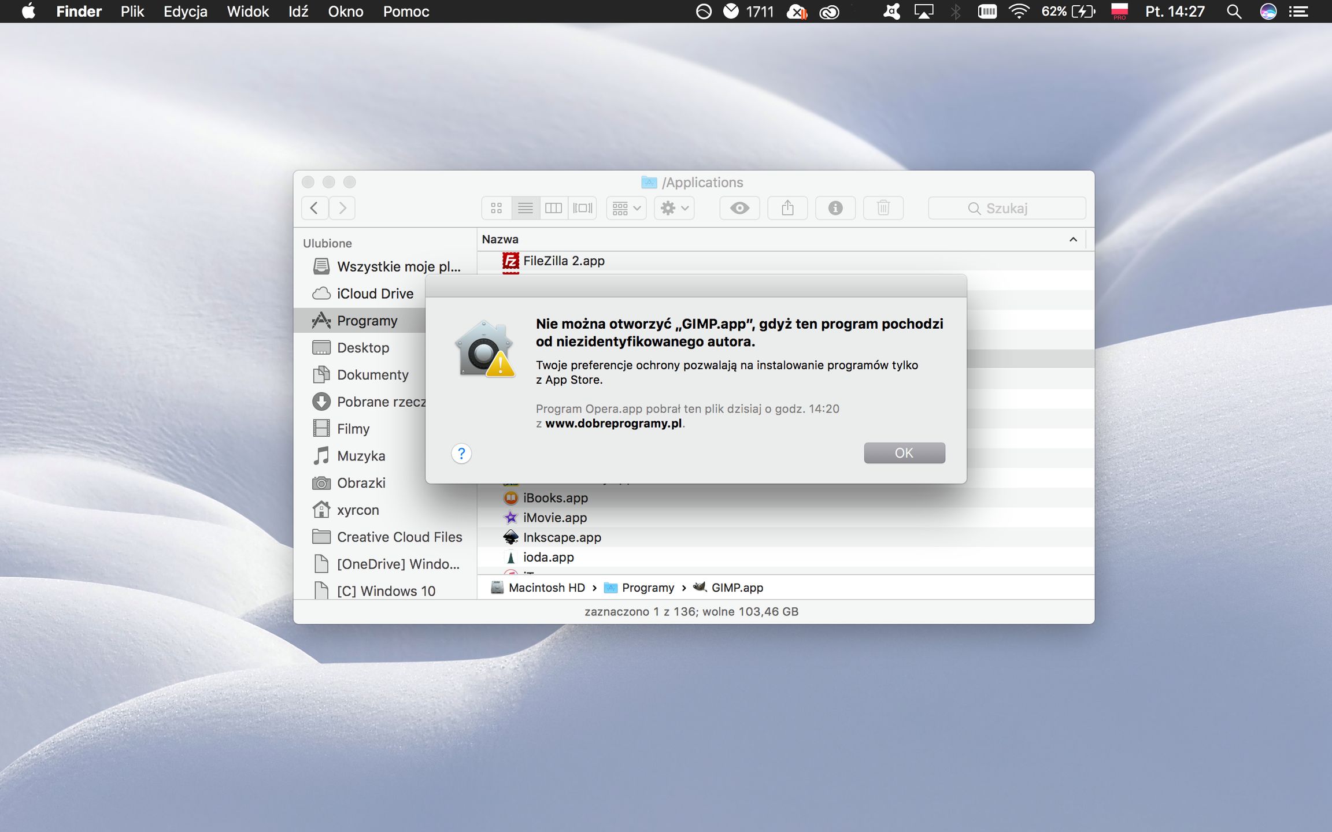Open the Plik menu
Image resolution: width=1332 pixels, height=832 pixels.
[x=132, y=12]
